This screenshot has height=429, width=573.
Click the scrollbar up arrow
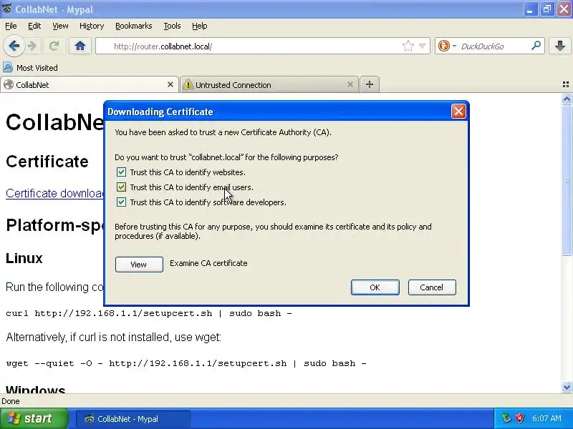pos(567,99)
